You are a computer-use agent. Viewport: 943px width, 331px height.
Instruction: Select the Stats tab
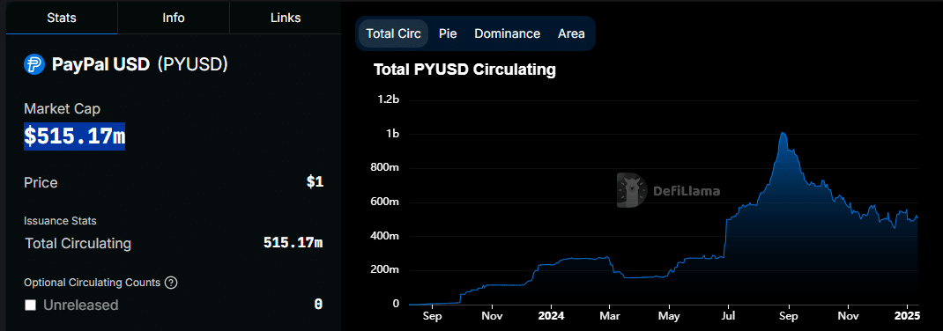coord(62,18)
